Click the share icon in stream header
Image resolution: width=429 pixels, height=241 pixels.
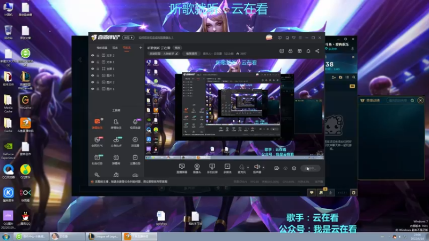pyautogui.click(x=317, y=51)
